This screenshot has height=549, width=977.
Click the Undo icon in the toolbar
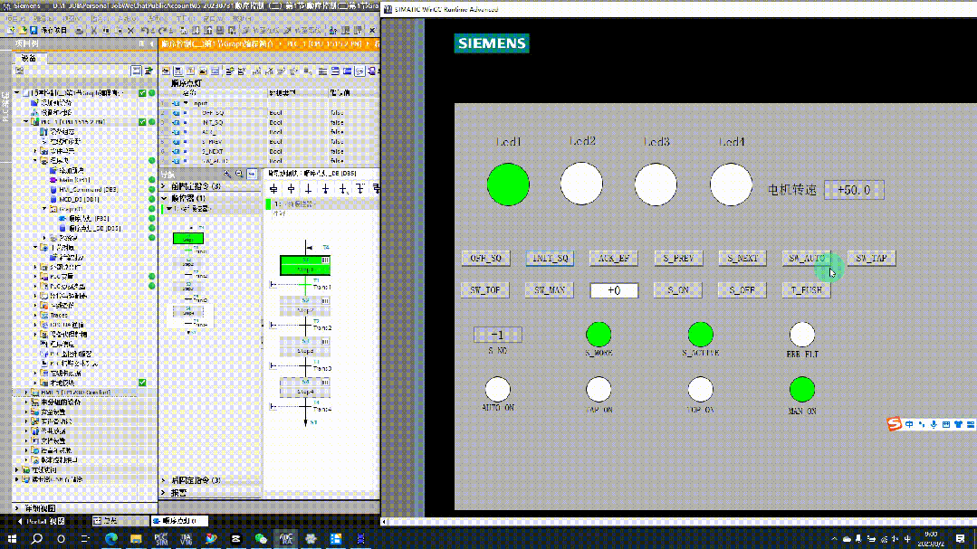pos(147,30)
